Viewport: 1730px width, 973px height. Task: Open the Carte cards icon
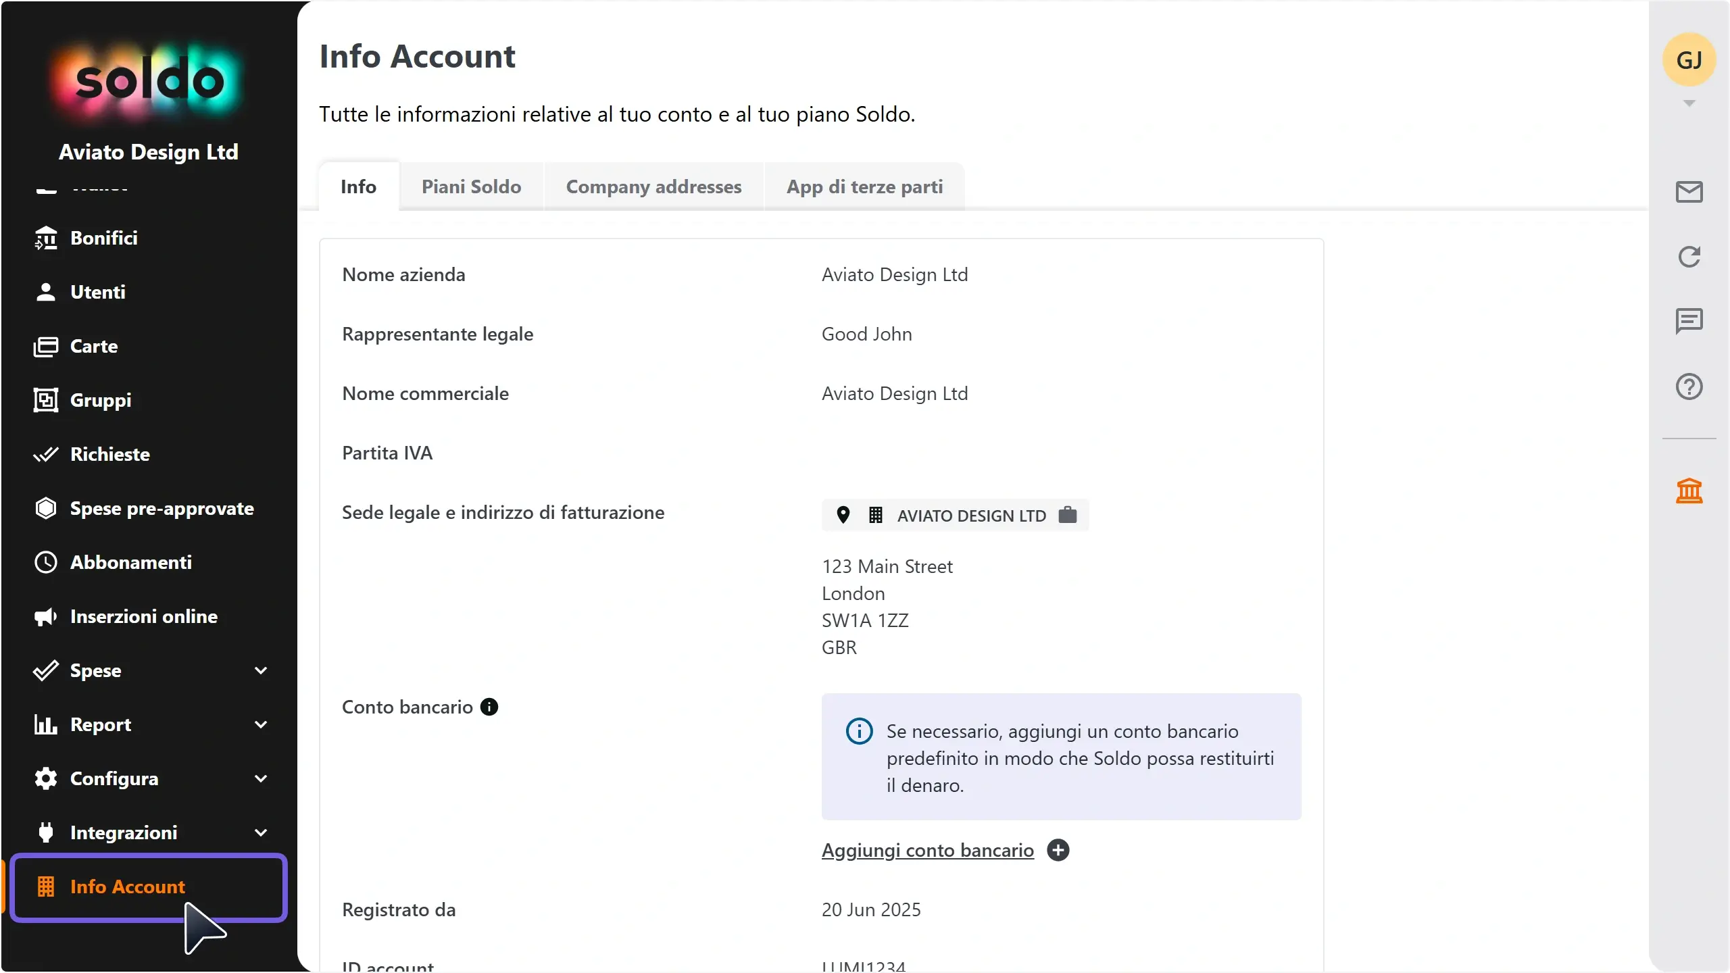point(46,346)
